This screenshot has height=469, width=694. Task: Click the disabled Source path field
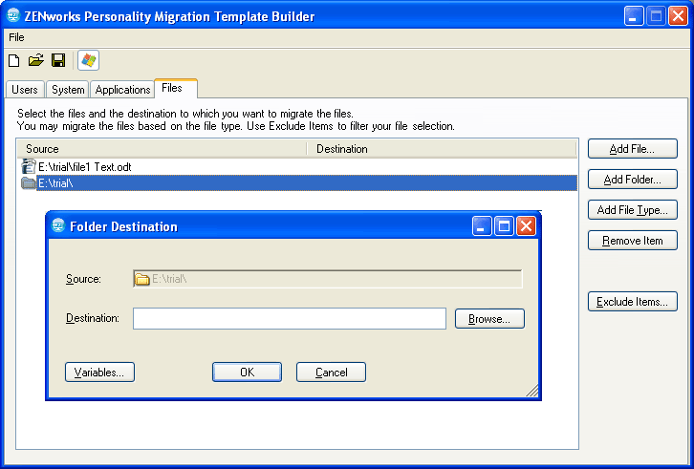328,279
